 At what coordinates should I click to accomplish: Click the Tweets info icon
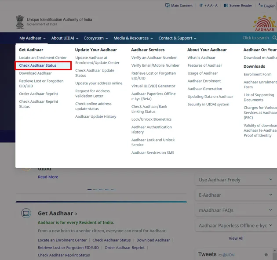[x=266, y=255]
